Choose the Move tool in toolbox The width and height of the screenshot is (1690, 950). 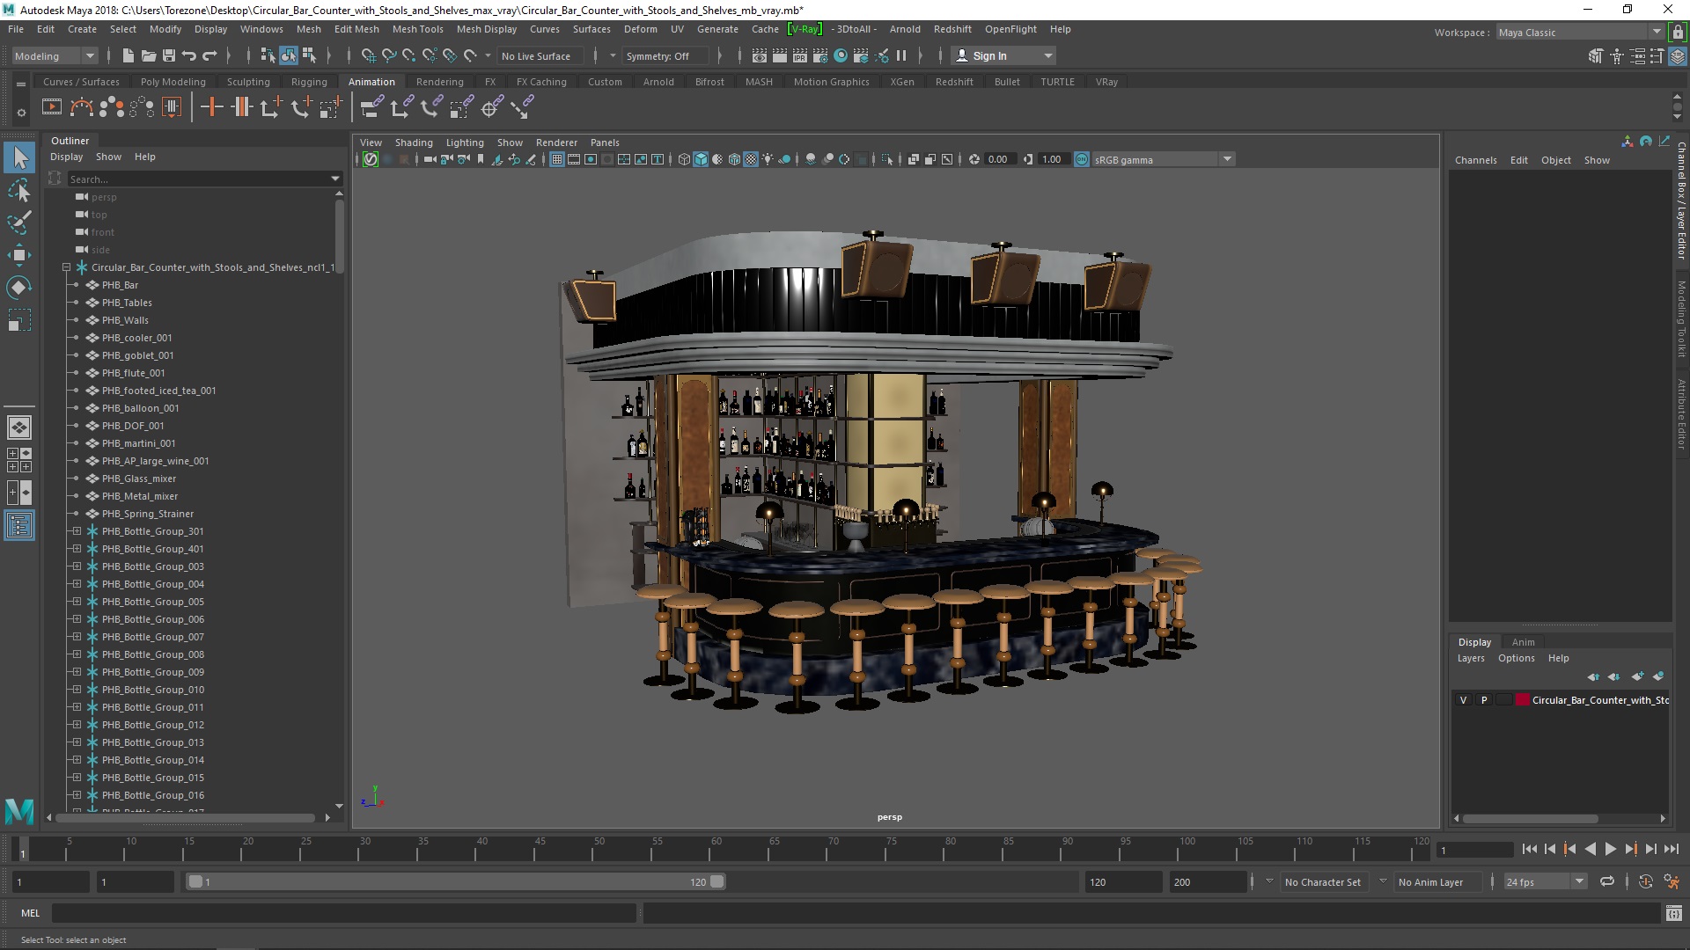click(x=19, y=255)
